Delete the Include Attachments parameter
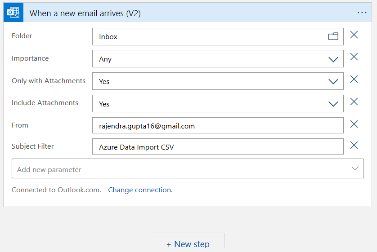This screenshot has height=252, width=377. (354, 102)
